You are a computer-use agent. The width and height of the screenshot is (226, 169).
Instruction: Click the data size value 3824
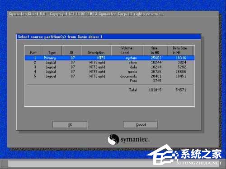(182, 63)
